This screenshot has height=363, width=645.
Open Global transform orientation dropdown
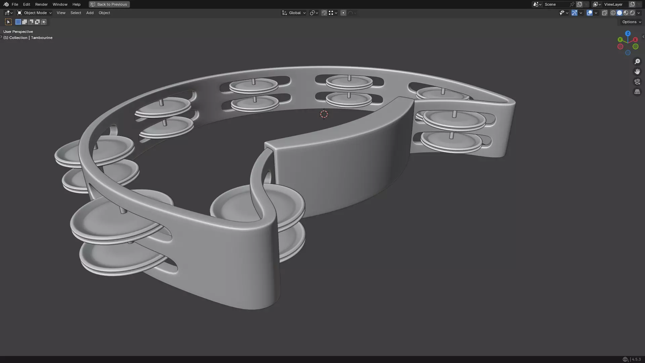click(x=294, y=13)
